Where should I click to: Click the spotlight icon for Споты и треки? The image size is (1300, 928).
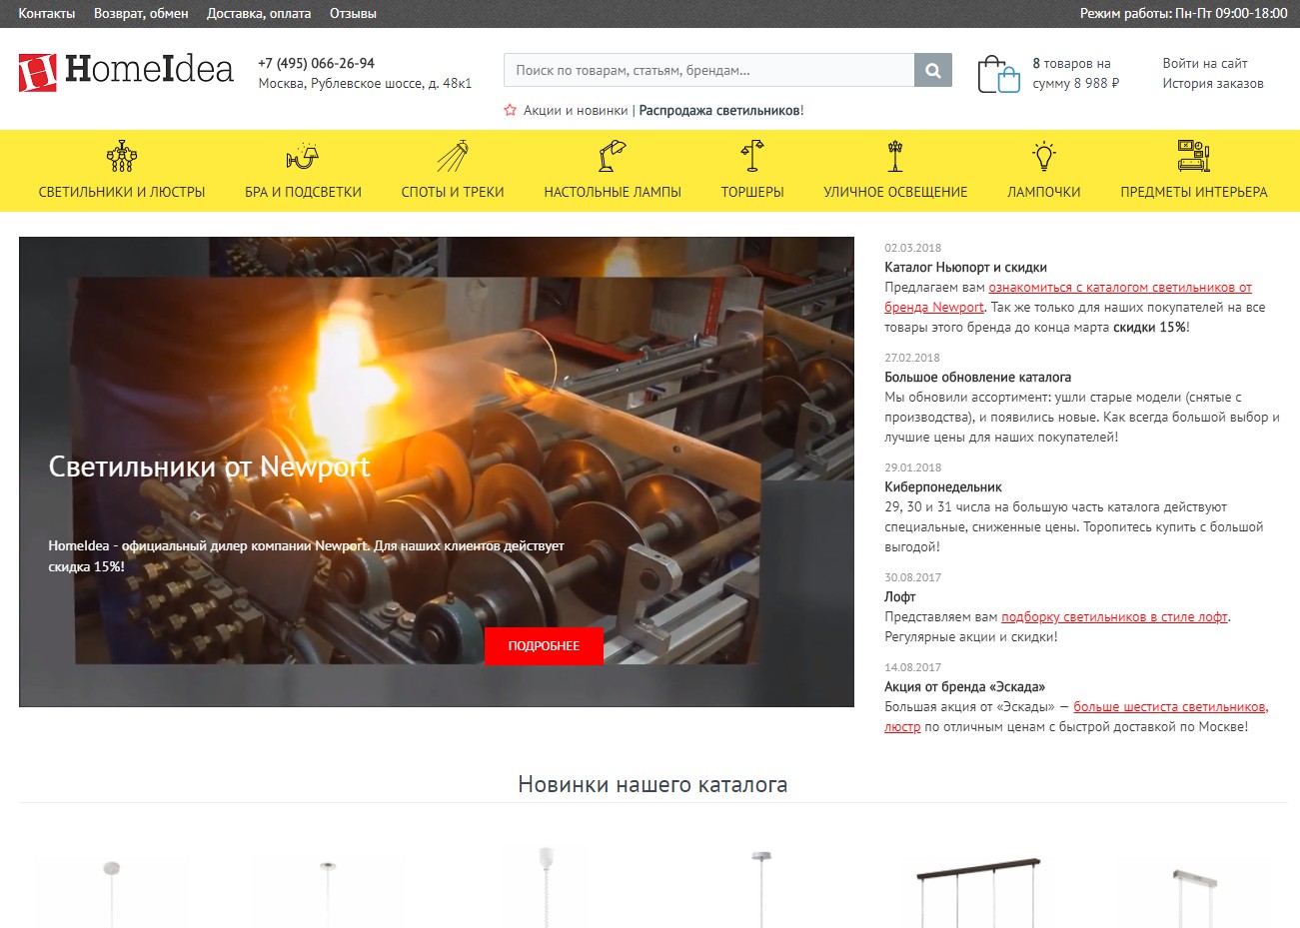[453, 156]
